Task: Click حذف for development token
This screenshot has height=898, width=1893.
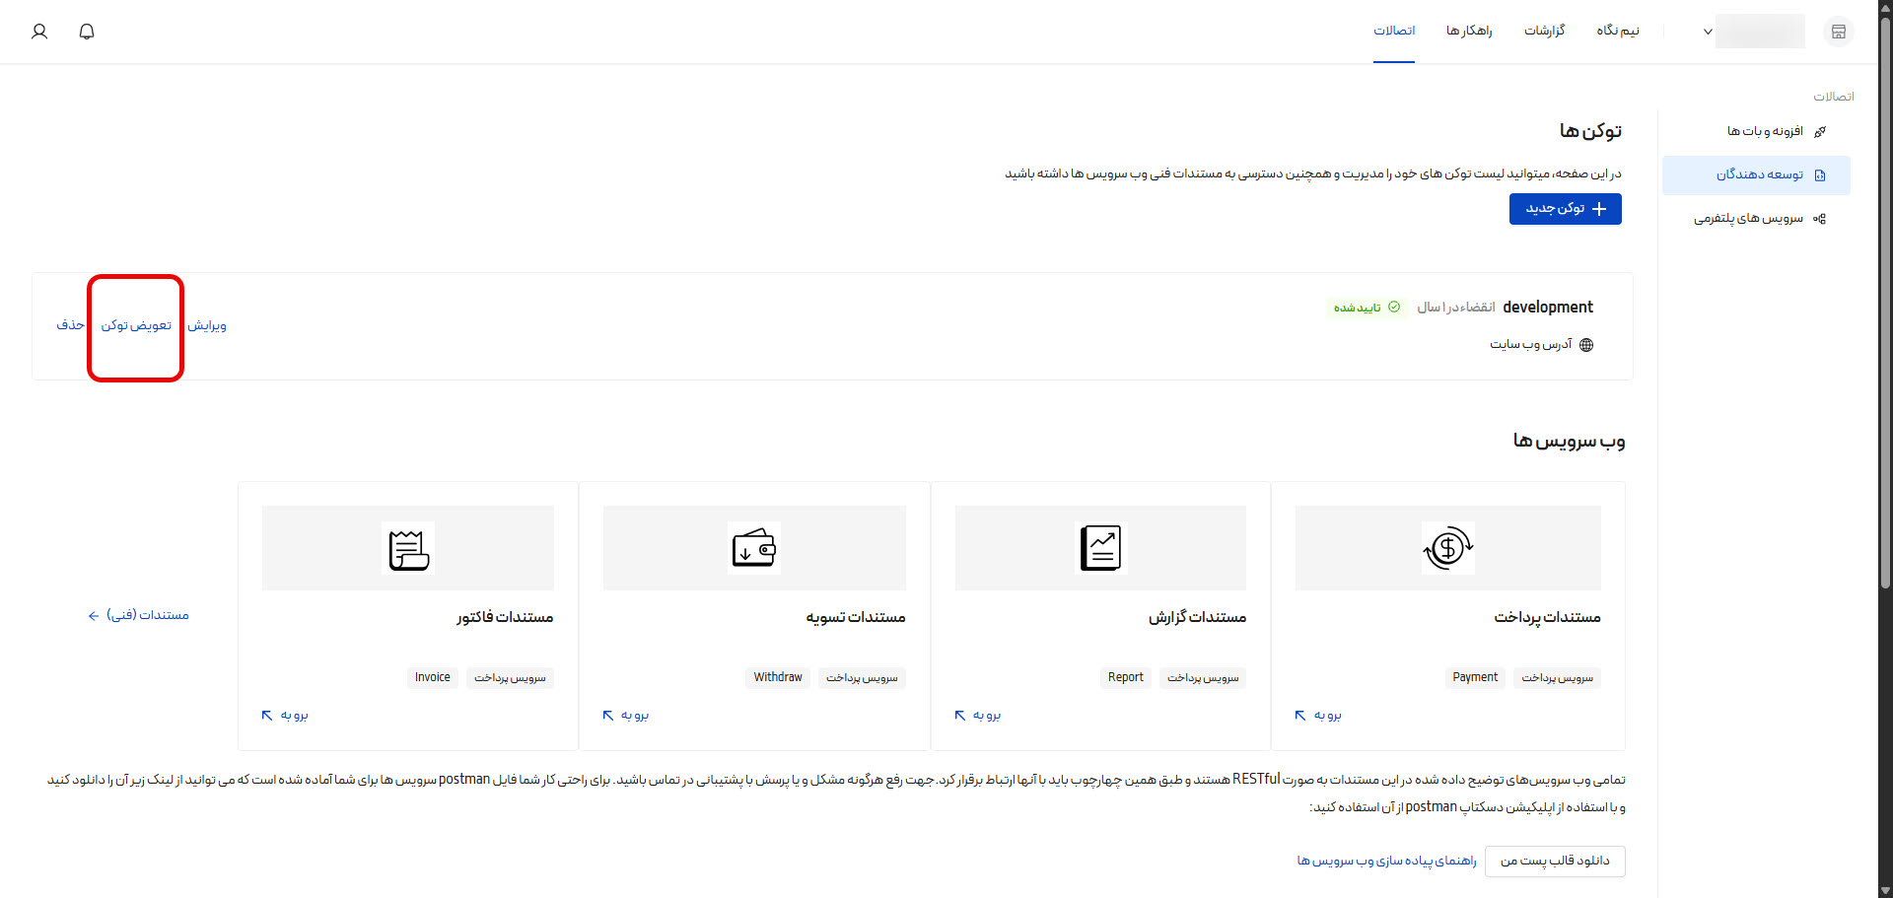Action: click(70, 324)
